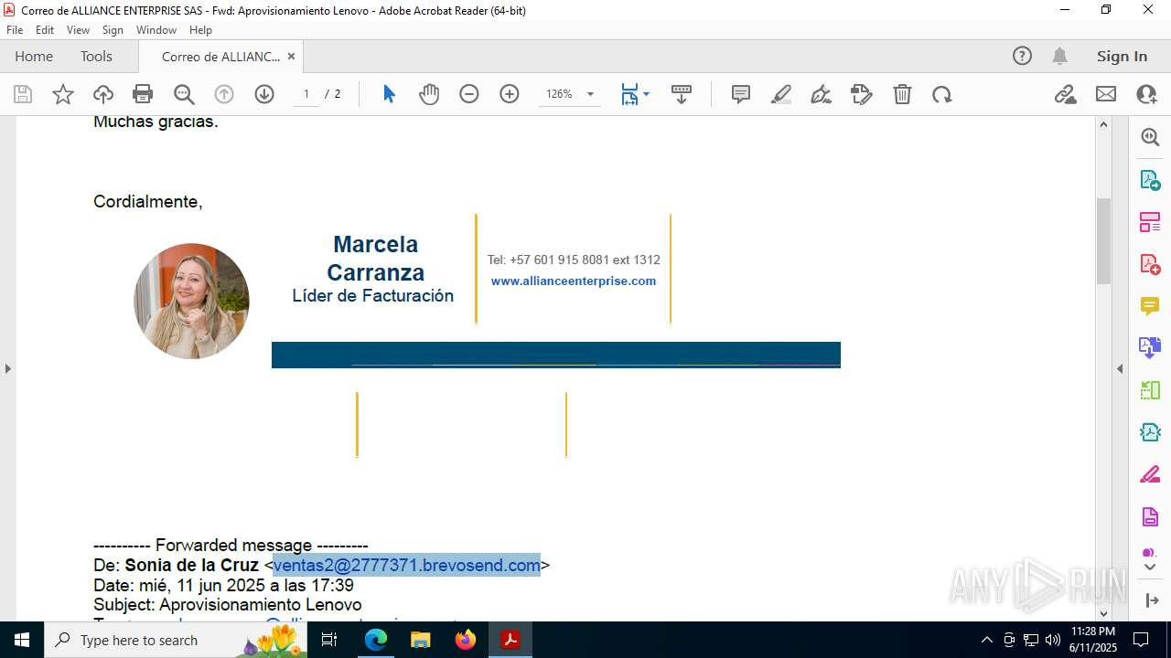
Task: Open the volume tray icon
Action: click(x=1053, y=640)
